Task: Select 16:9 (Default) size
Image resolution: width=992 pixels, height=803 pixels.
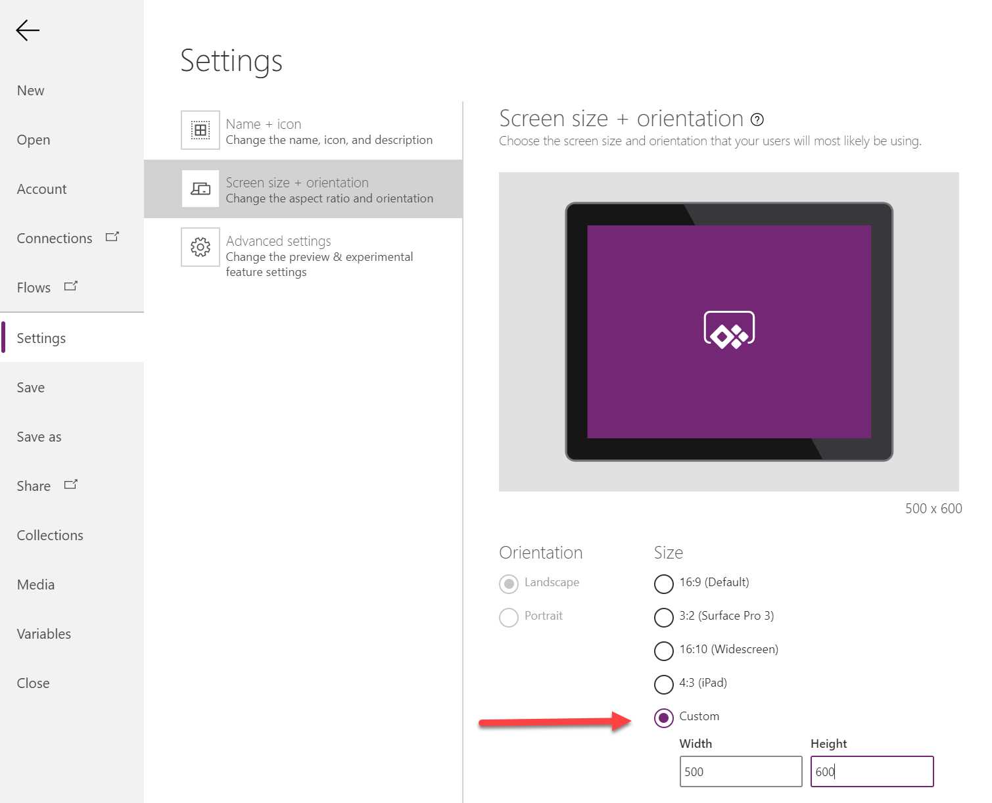Action: tap(664, 584)
